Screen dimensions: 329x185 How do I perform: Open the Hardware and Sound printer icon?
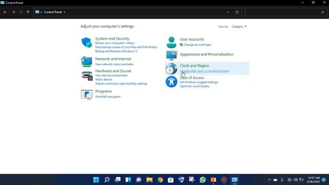coord(87,76)
